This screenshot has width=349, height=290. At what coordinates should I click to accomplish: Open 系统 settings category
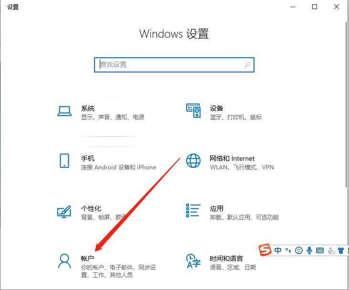click(88, 108)
